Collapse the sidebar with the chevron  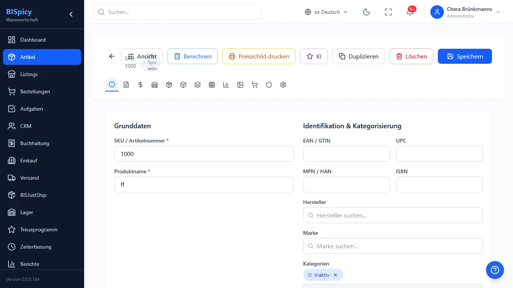tap(71, 14)
